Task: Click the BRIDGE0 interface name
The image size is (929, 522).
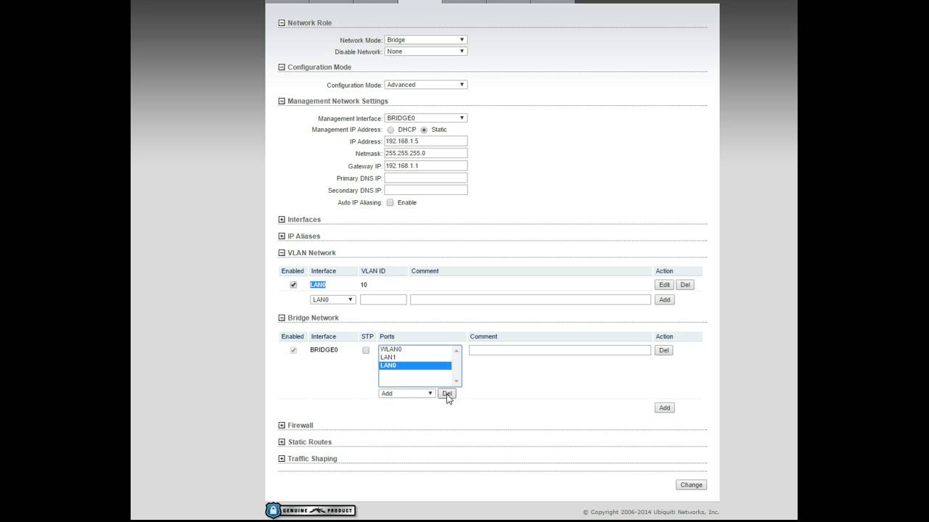Action: coord(324,350)
